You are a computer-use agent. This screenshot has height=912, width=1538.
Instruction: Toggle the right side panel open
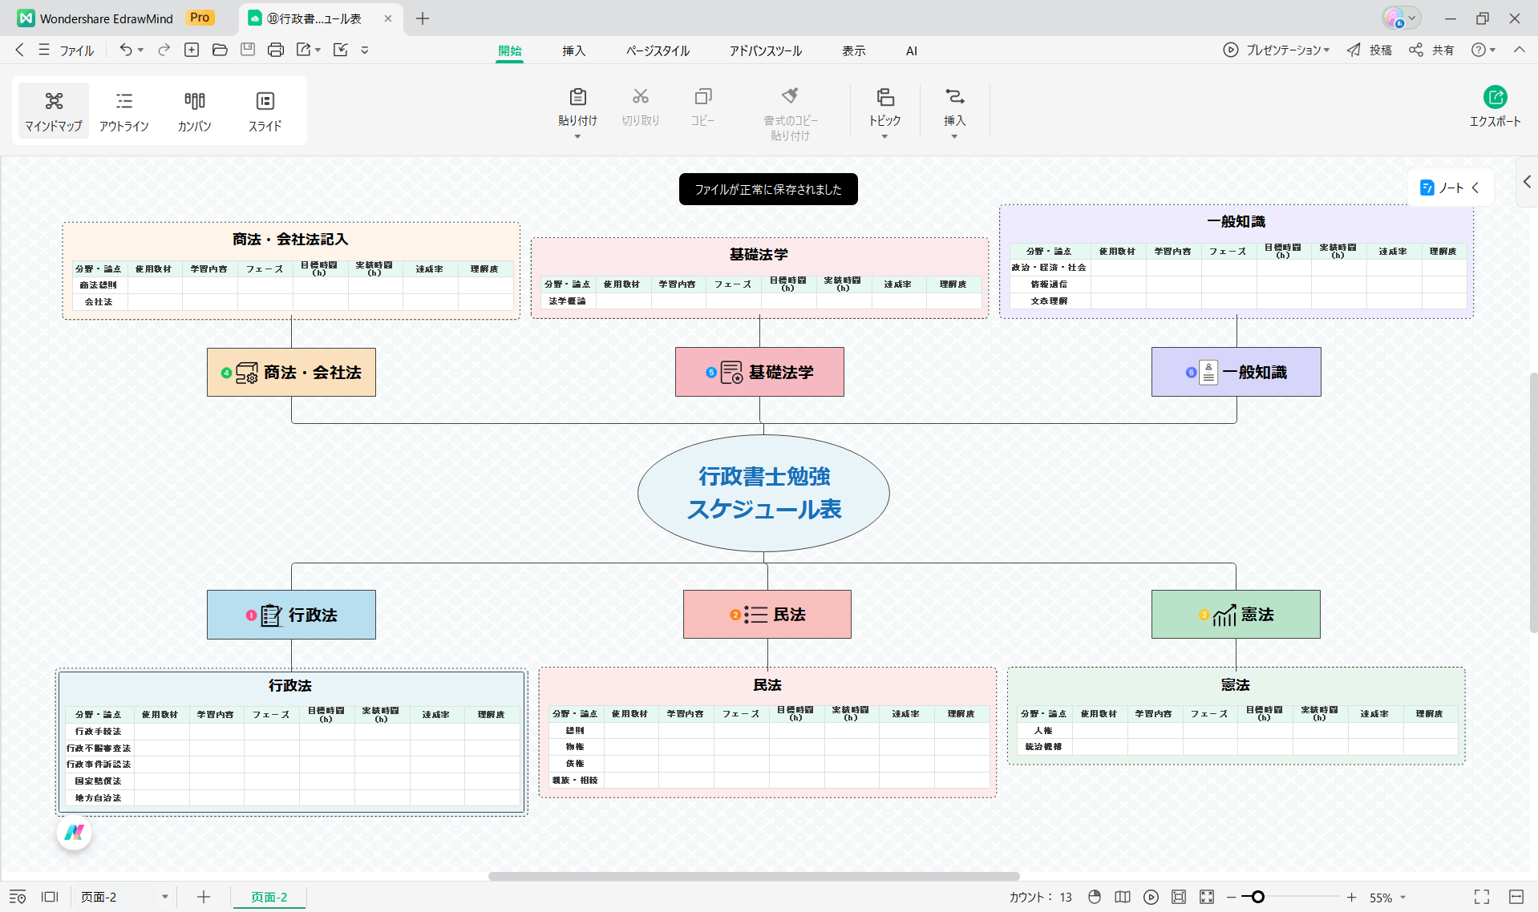pos(1527,182)
